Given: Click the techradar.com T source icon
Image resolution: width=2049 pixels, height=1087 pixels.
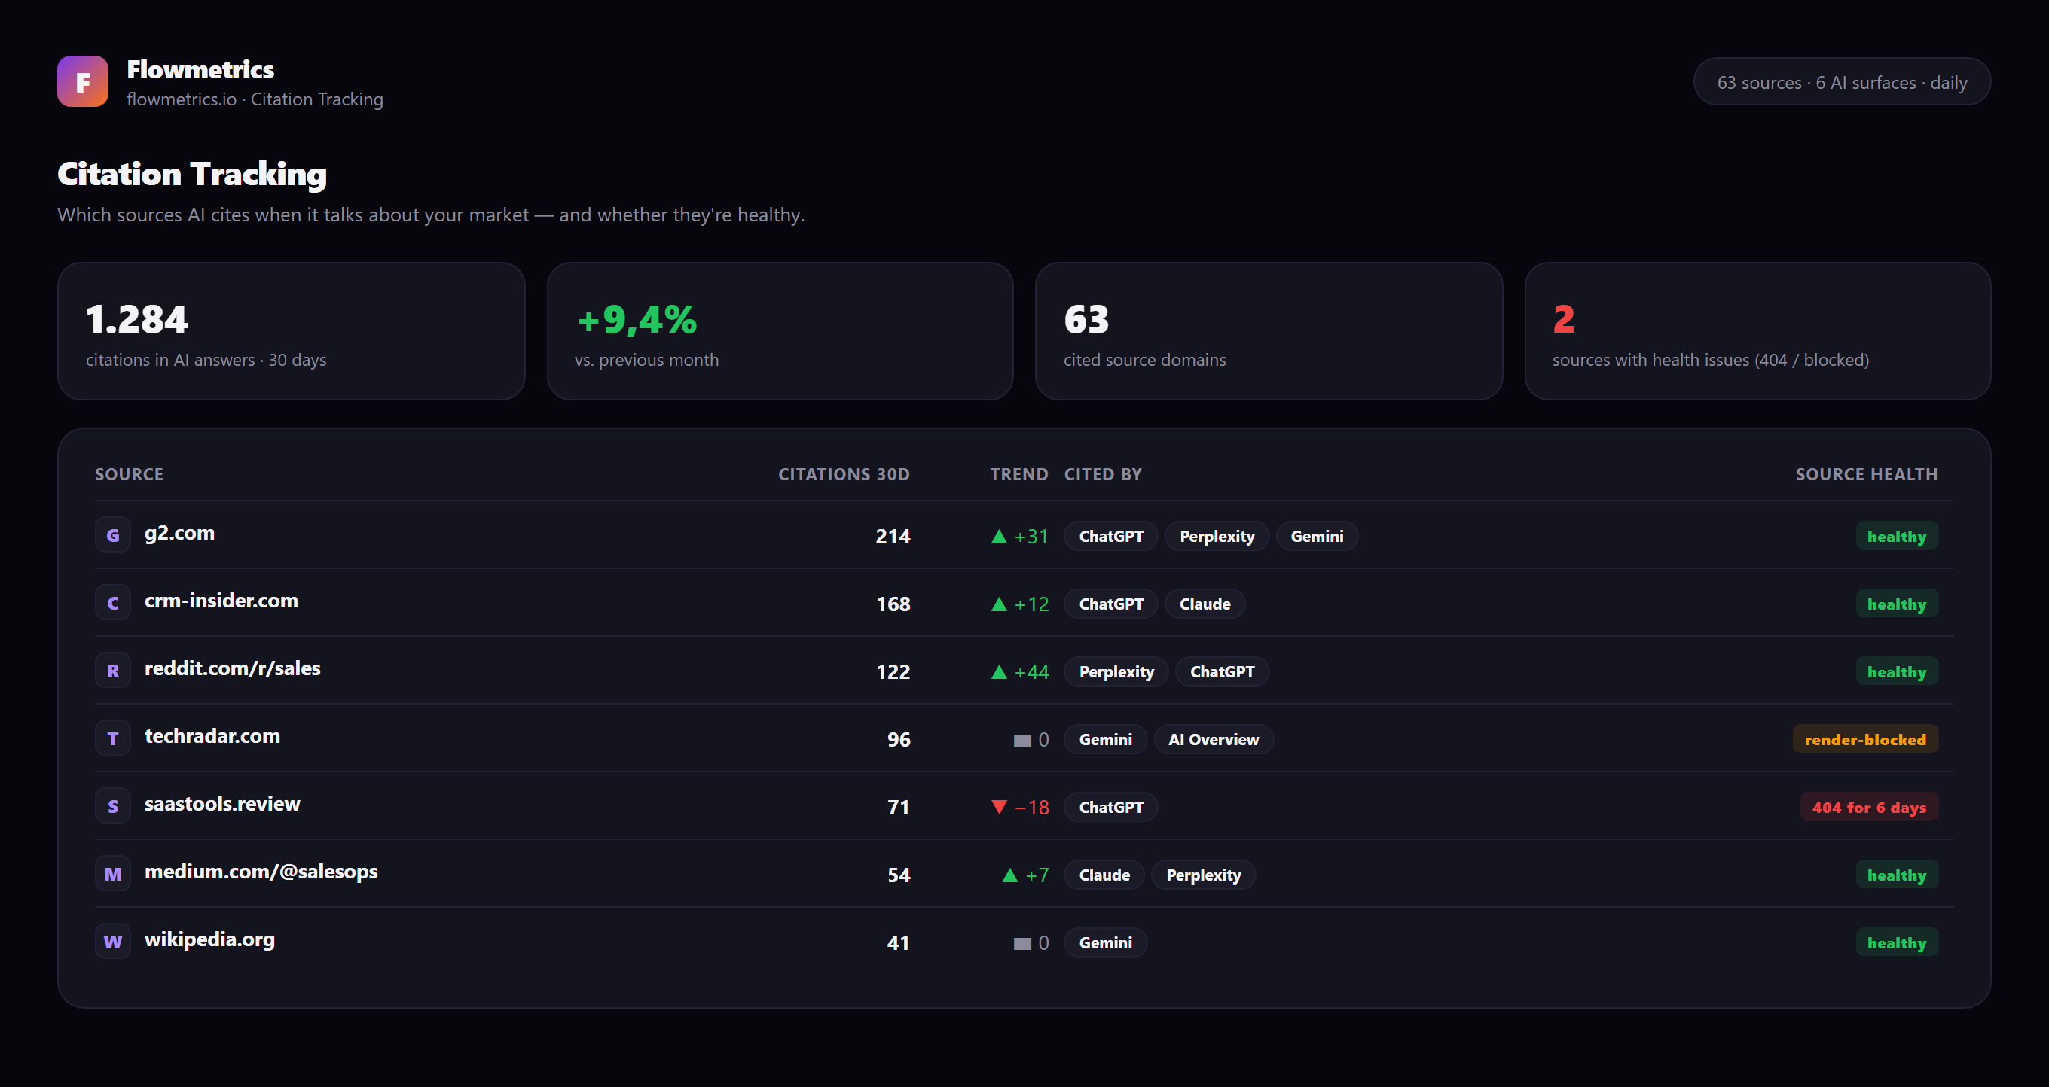Looking at the screenshot, I should (113, 738).
